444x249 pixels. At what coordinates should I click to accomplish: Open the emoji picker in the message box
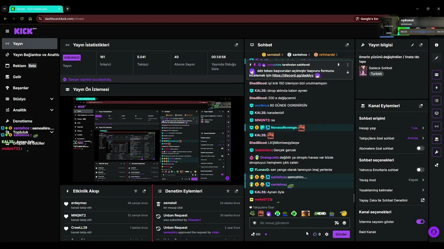344,223
